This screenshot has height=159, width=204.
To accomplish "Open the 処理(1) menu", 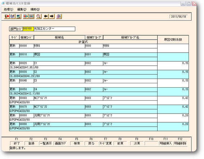I will point(9,9).
